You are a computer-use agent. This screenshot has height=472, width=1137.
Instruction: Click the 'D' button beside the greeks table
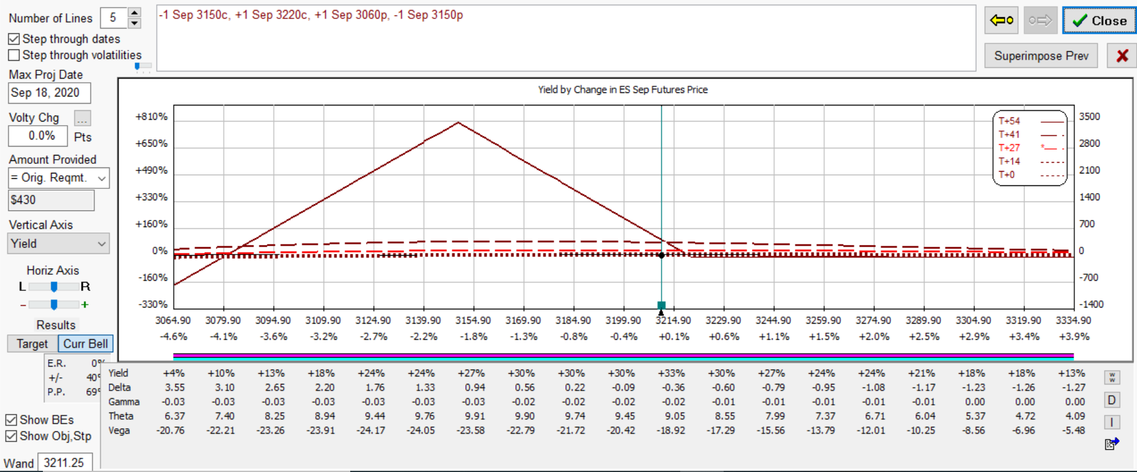pos(1112,400)
